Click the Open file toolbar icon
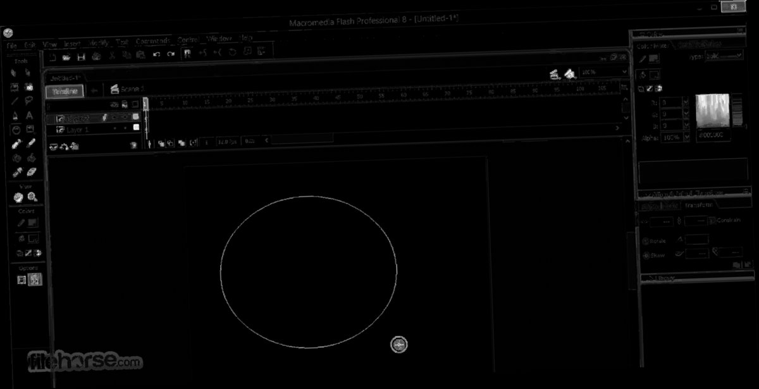 point(66,57)
